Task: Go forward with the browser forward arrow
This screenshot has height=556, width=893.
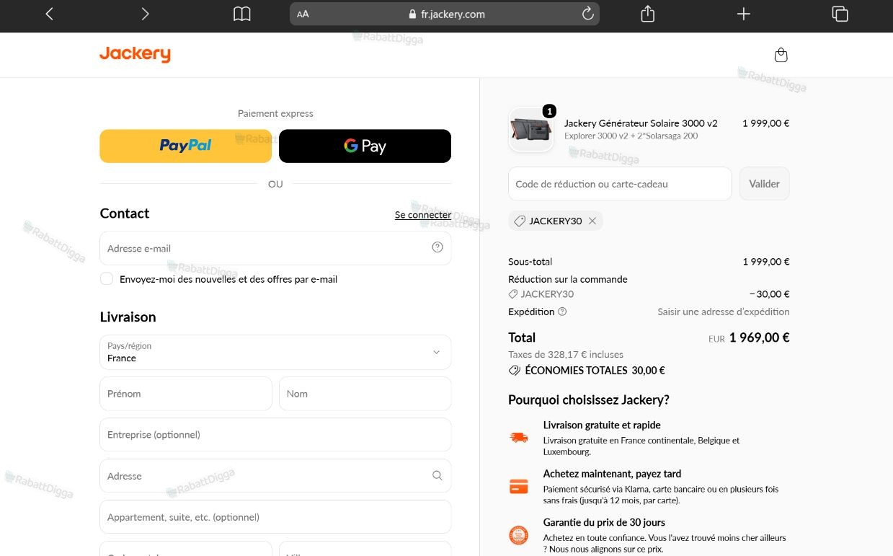Action: coord(145,14)
